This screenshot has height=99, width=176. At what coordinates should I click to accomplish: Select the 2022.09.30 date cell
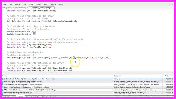[169, 79]
